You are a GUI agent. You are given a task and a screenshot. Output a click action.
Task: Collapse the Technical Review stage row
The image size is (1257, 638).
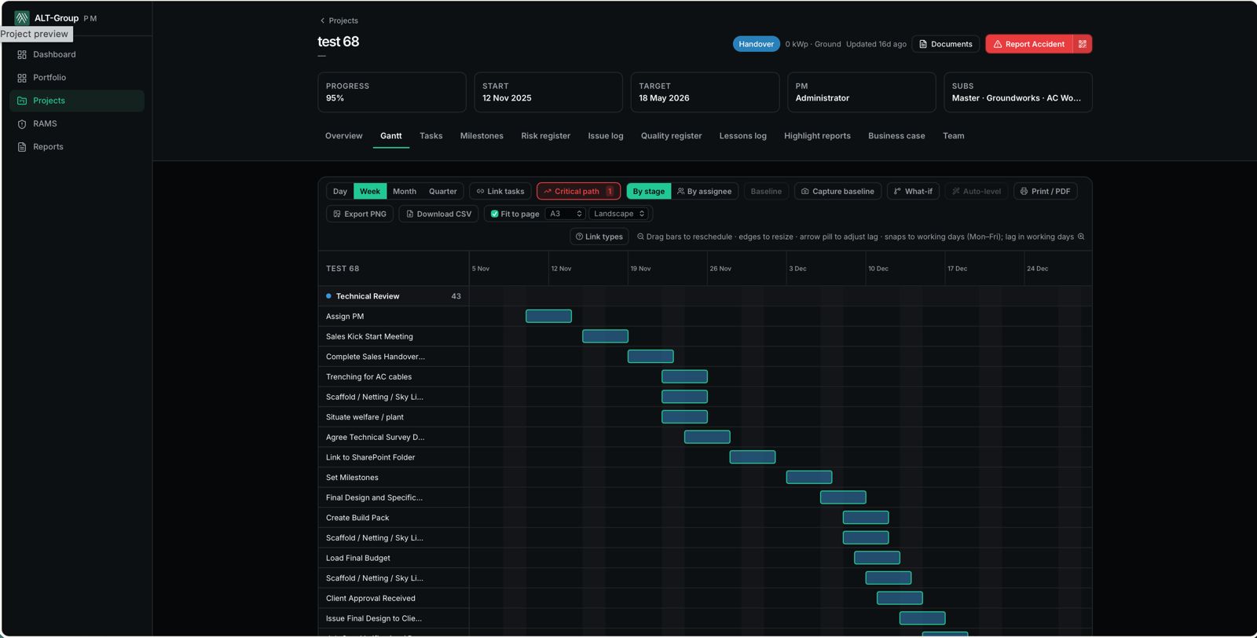(x=394, y=296)
